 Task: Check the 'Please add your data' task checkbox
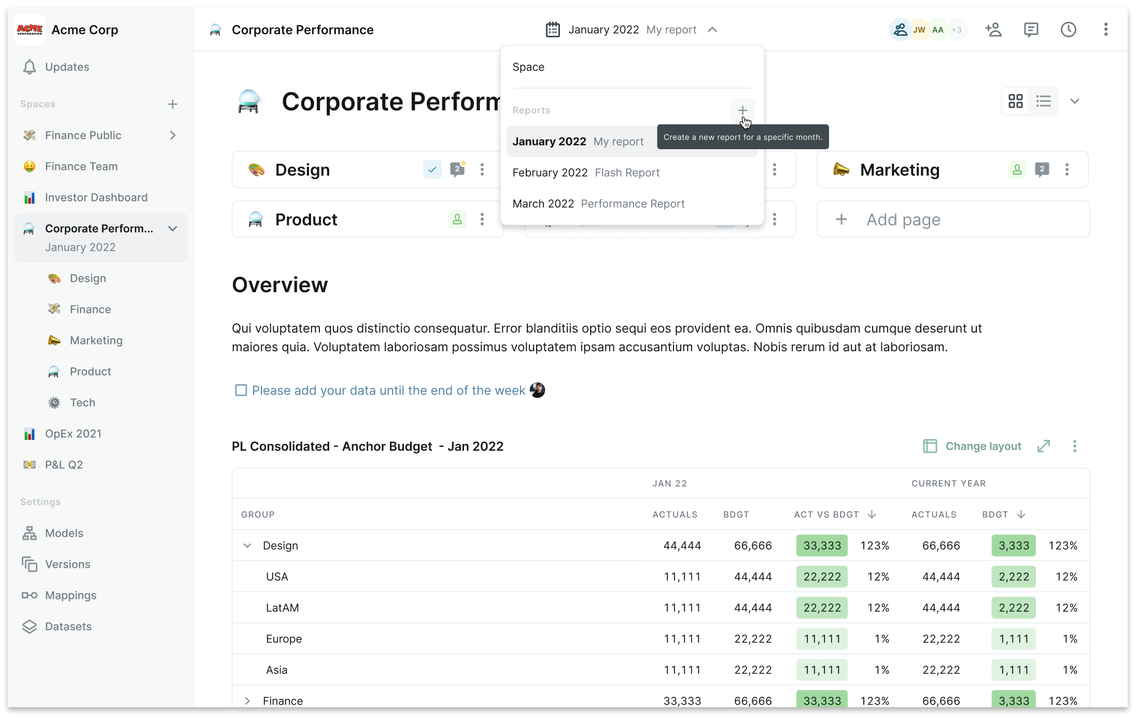tap(241, 390)
